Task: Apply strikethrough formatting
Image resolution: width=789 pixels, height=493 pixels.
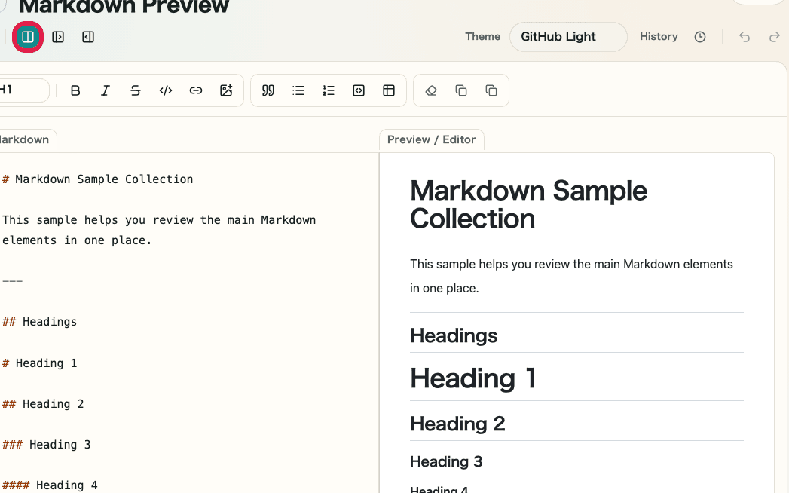Action: point(136,90)
